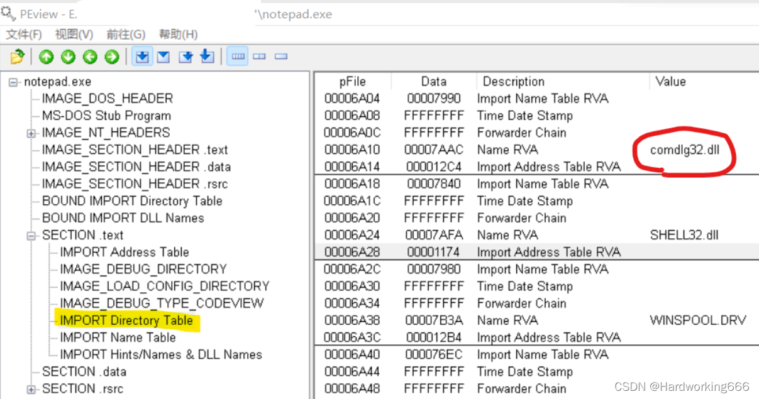Expand the IMAGE_NT_HEADERS node
The image size is (759, 399).
click(x=31, y=133)
